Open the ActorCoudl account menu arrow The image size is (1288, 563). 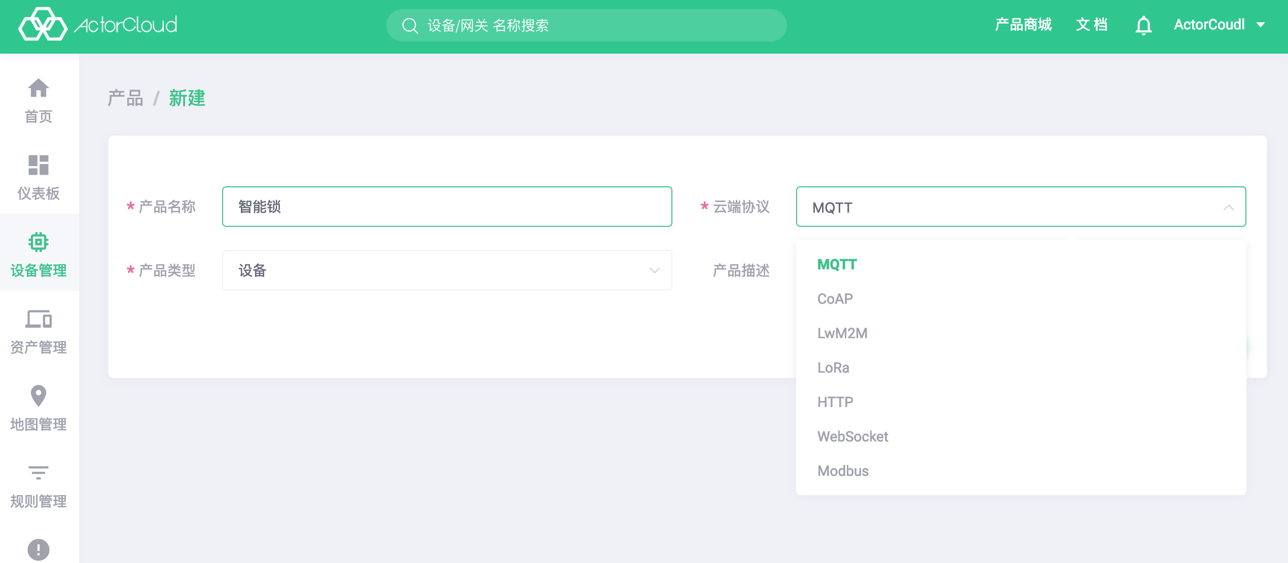1261,25
